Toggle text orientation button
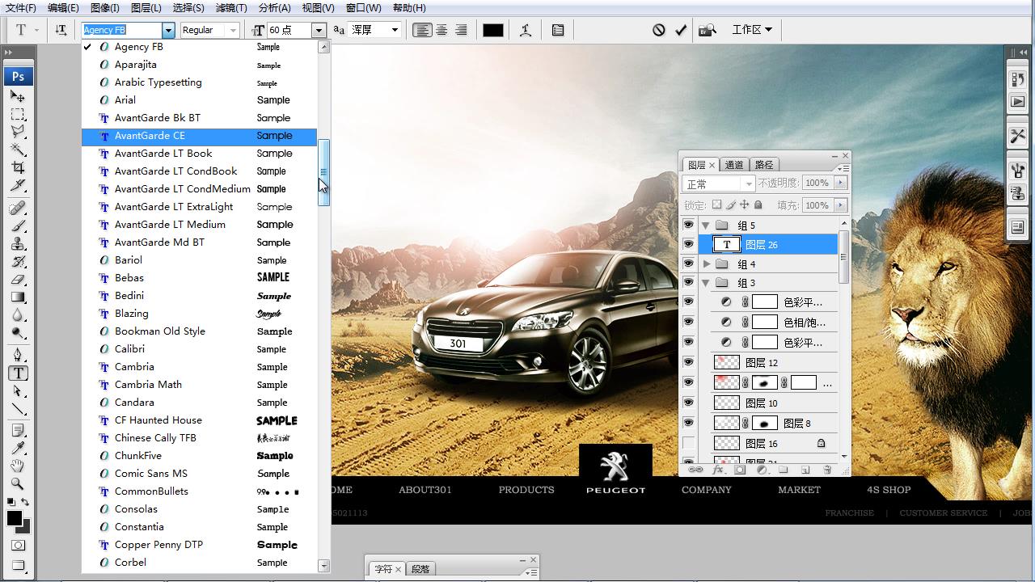The height and width of the screenshot is (582, 1035). (61, 30)
